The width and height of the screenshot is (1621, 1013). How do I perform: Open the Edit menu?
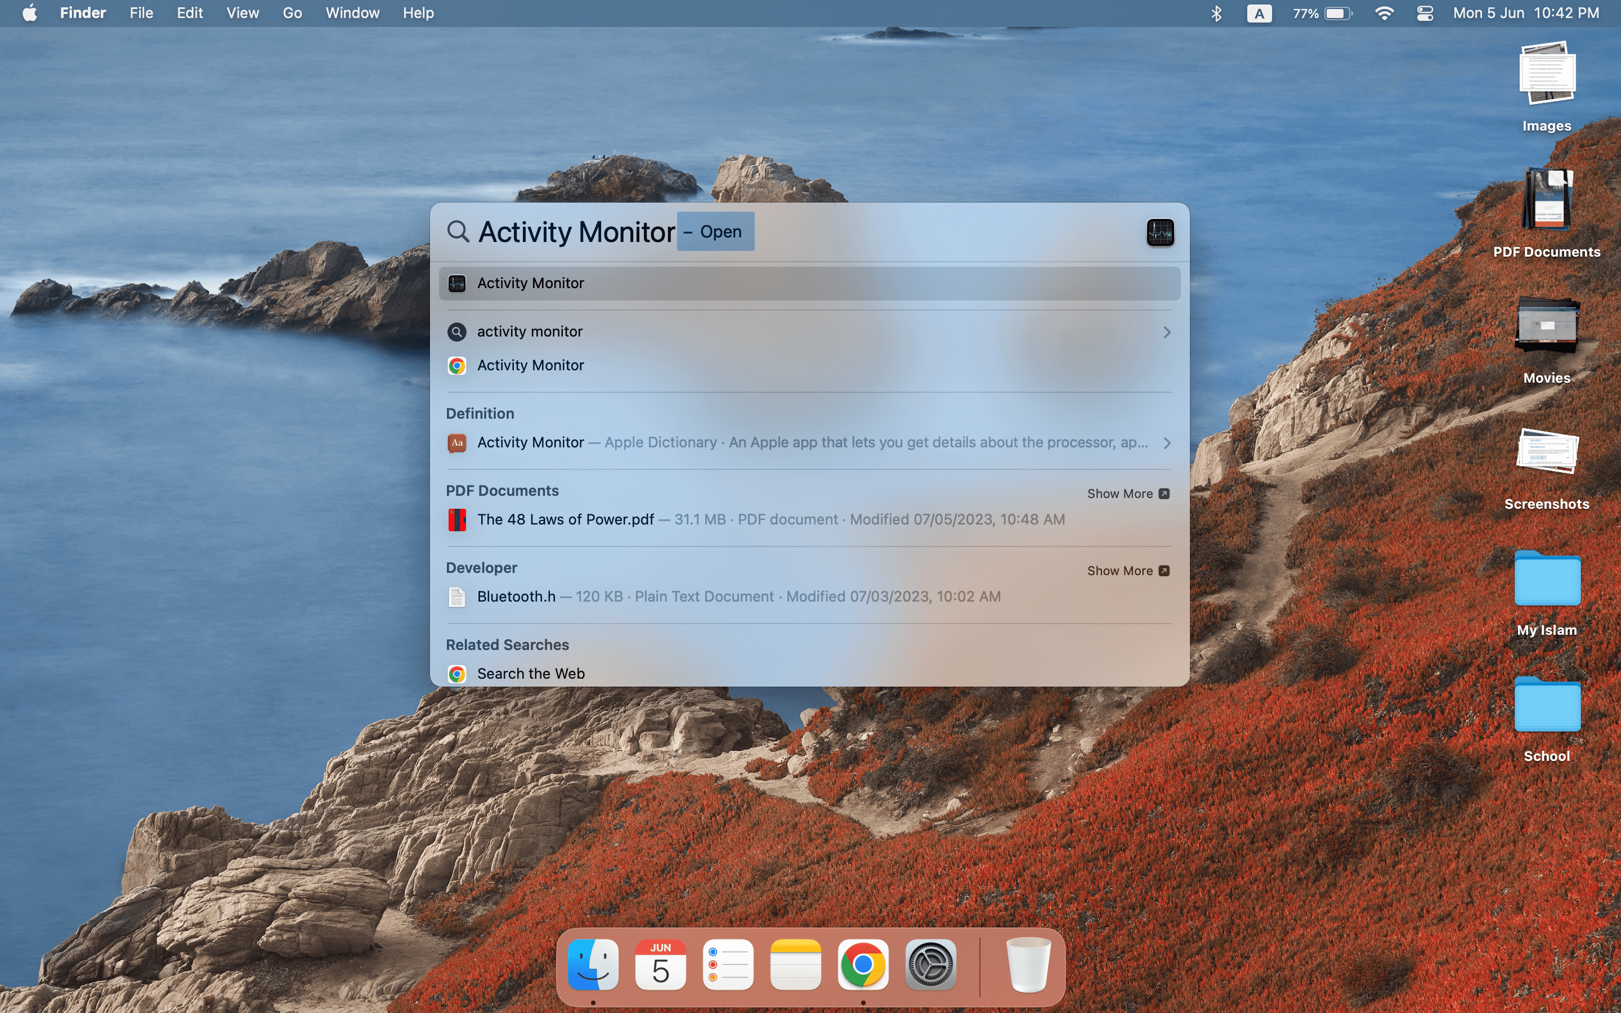pyautogui.click(x=190, y=14)
